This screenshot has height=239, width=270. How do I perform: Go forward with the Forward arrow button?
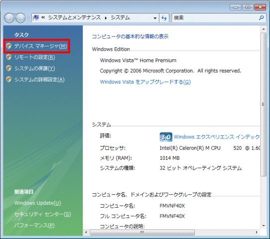(x=20, y=18)
